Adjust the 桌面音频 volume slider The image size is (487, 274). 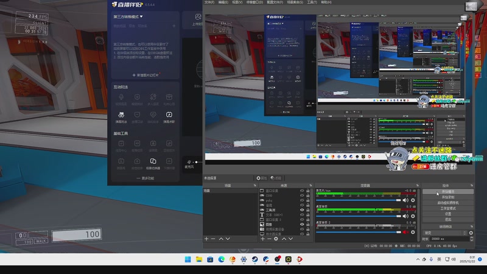click(x=359, y=216)
